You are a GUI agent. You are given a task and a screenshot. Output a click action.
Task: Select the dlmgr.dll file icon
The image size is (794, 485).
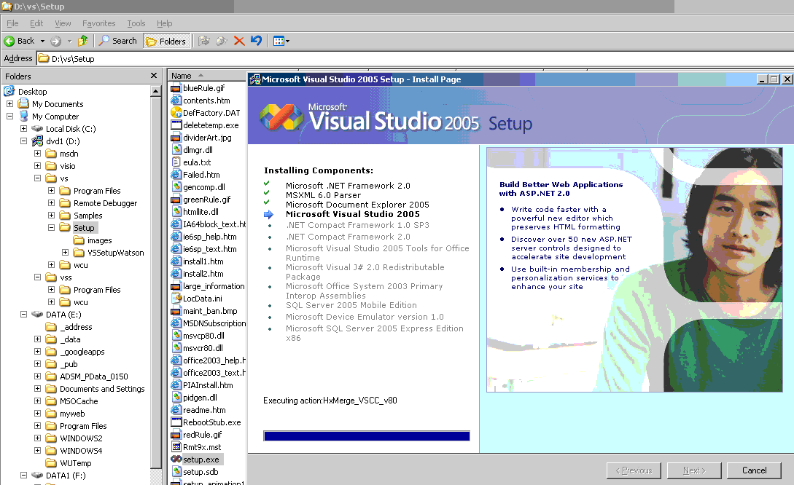[176, 150]
